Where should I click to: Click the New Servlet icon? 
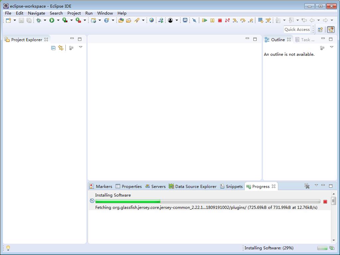click(107, 20)
